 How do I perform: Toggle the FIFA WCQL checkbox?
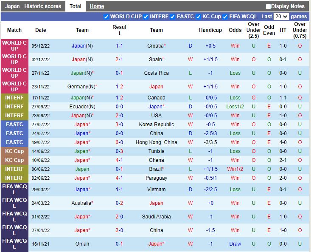[226, 17]
